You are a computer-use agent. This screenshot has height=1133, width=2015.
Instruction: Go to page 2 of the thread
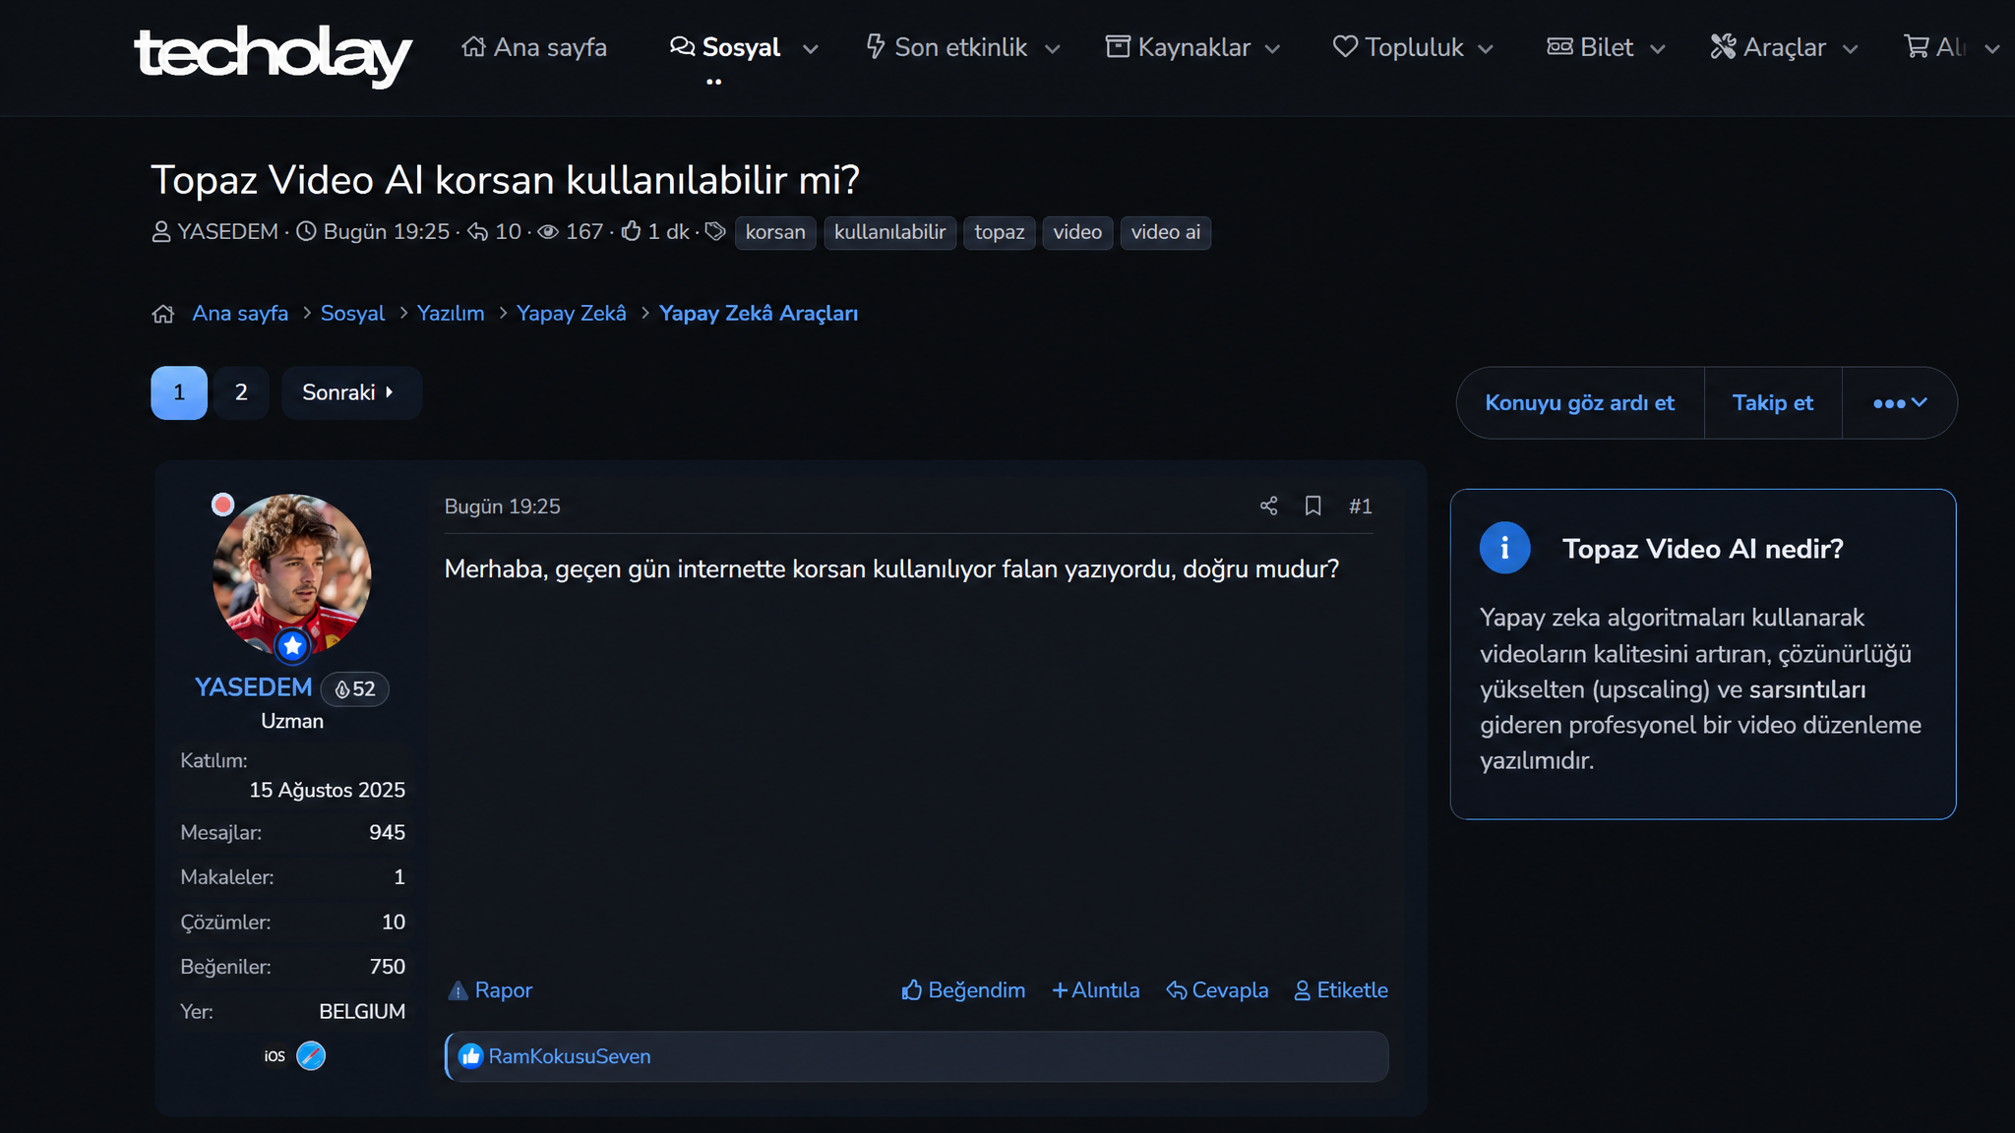click(x=241, y=392)
